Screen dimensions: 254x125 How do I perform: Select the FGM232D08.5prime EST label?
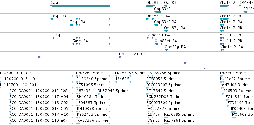click(x=164, y=97)
